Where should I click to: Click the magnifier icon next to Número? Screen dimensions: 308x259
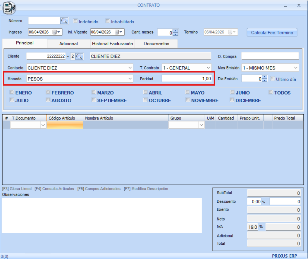click(64, 21)
